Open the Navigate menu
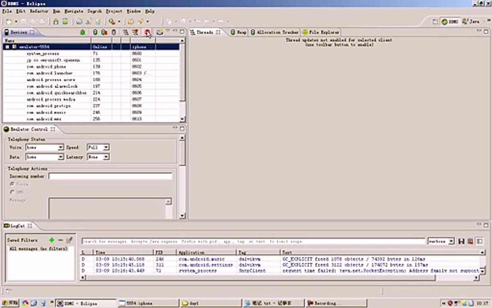 pos(74,11)
